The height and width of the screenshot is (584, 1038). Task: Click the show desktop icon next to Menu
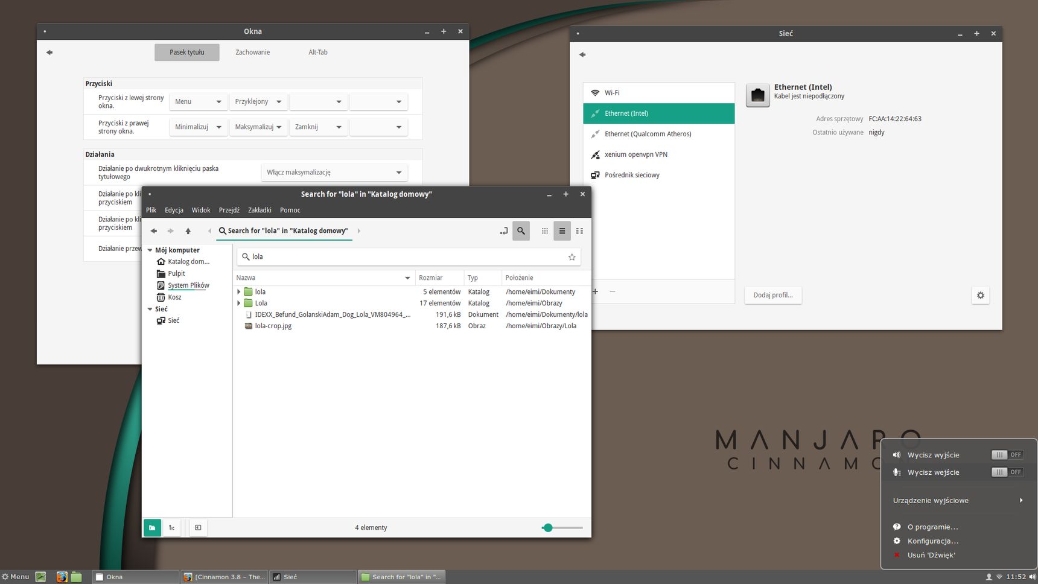pos(40,577)
